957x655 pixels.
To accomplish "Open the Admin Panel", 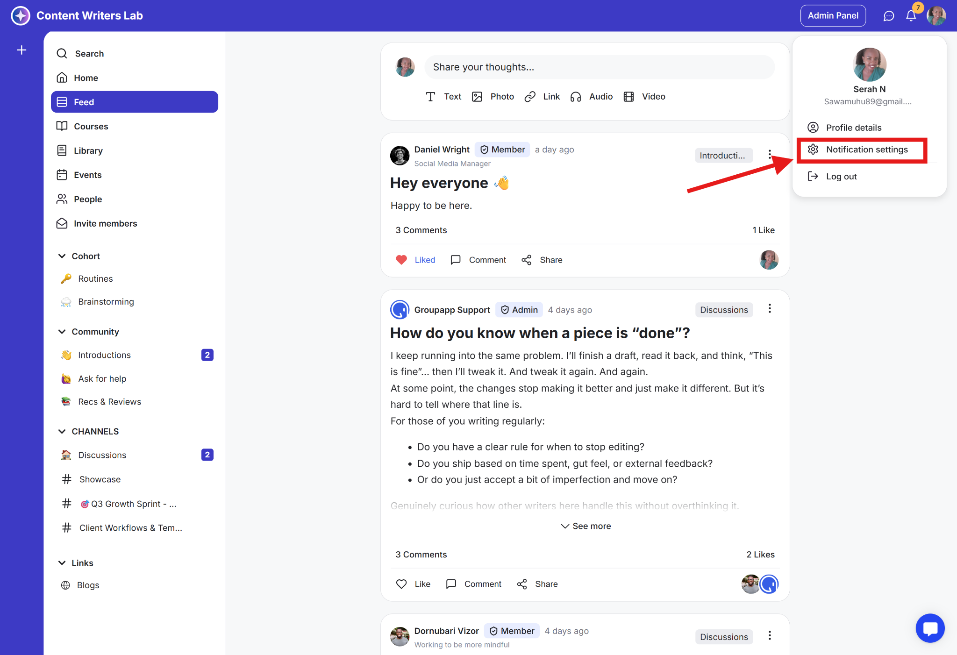I will [x=833, y=16].
